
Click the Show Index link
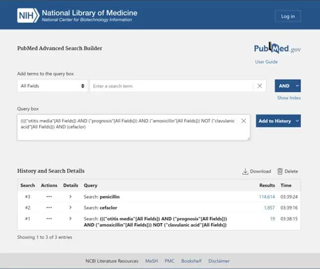(289, 98)
